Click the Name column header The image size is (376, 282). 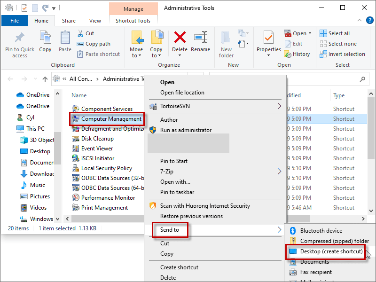click(x=79, y=95)
